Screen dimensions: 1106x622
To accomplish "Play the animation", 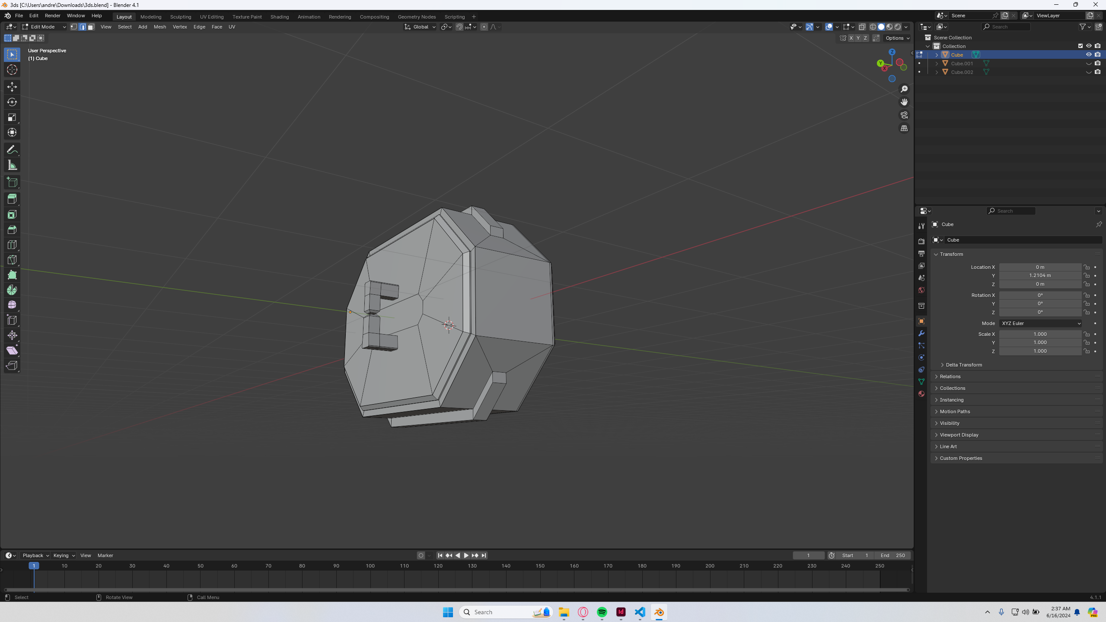I will tap(466, 555).
